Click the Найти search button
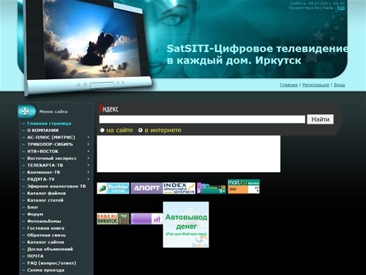The image size is (366, 275). click(320, 120)
